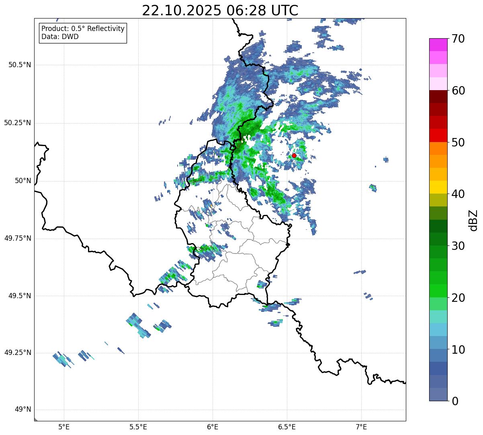The height and width of the screenshot is (435, 483).
Task: Click the 5.5°E longitude tick label
Action: click(138, 427)
